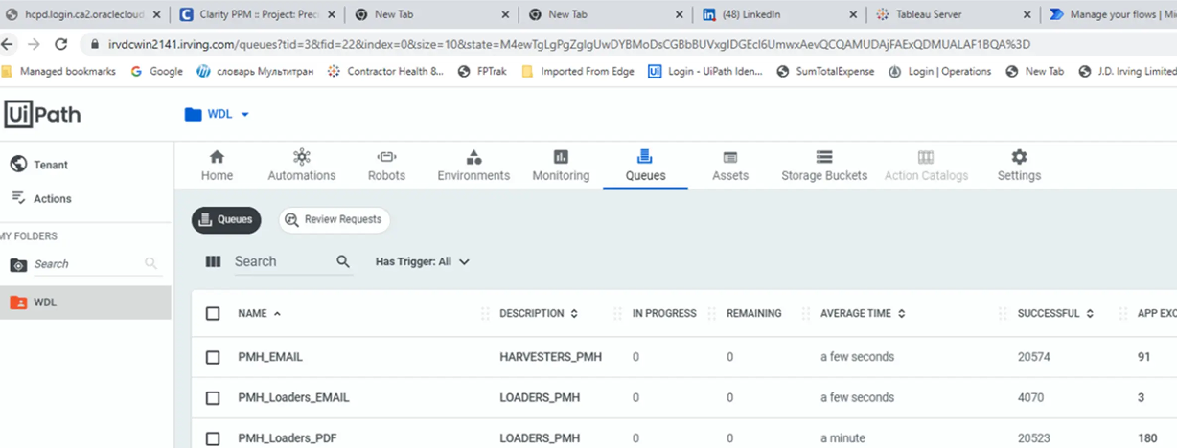This screenshot has height=448, width=1177.
Task: Go to the Home tab
Action: click(217, 166)
